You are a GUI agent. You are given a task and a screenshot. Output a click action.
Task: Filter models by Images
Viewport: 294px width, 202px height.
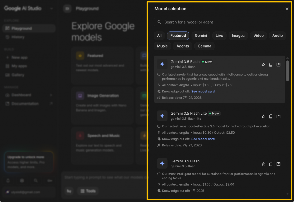[x=238, y=36]
